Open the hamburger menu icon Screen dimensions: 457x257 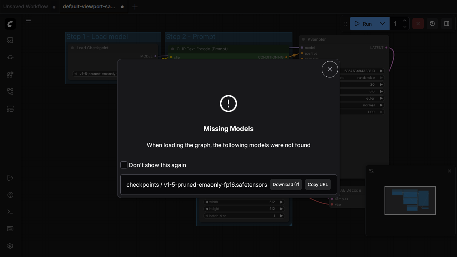pyautogui.click(x=28, y=21)
